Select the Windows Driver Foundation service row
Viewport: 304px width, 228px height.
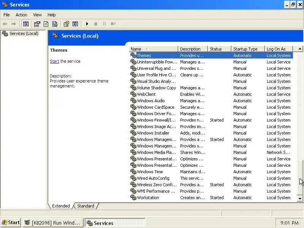coord(211,114)
